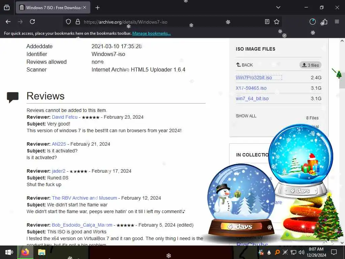Select the Identifier value Windows7-iso
This screenshot has height=259, width=345.
click(108, 54)
